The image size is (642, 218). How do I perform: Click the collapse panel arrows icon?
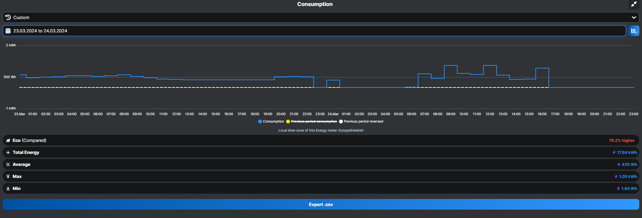pos(634,4)
